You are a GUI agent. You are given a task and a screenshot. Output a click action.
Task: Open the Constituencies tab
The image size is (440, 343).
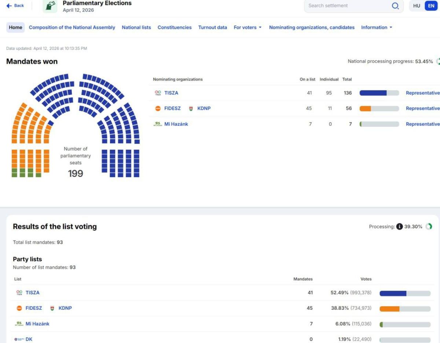175,27
